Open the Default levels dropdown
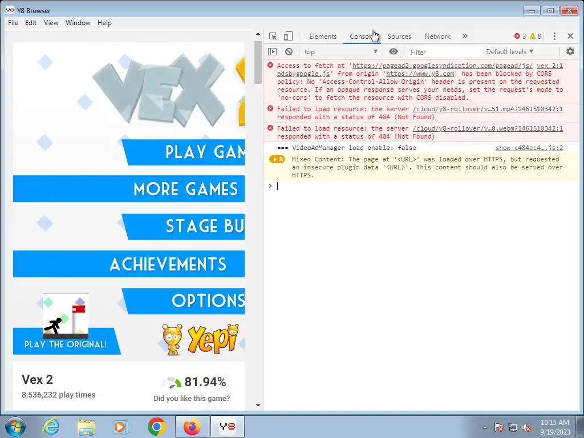The width and height of the screenshot is (584, 438). (509, 52)
